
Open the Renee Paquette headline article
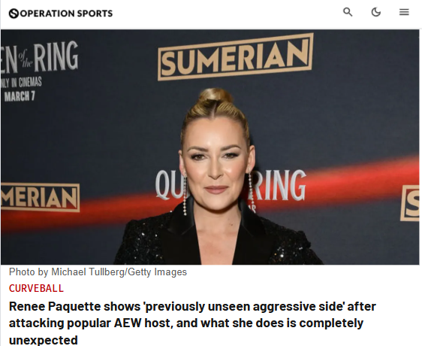(192, 323)
